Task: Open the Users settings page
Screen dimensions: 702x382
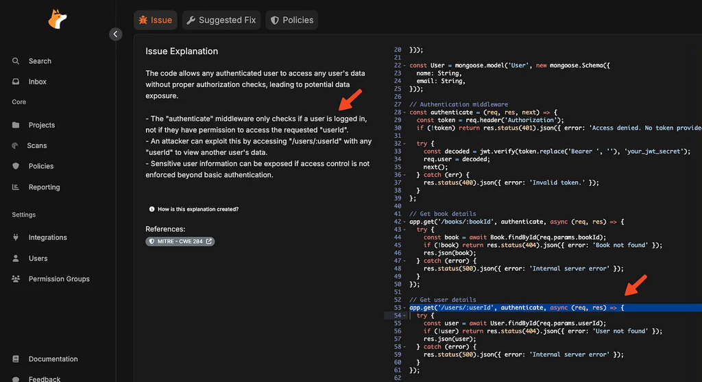Action: click(38, 259)
